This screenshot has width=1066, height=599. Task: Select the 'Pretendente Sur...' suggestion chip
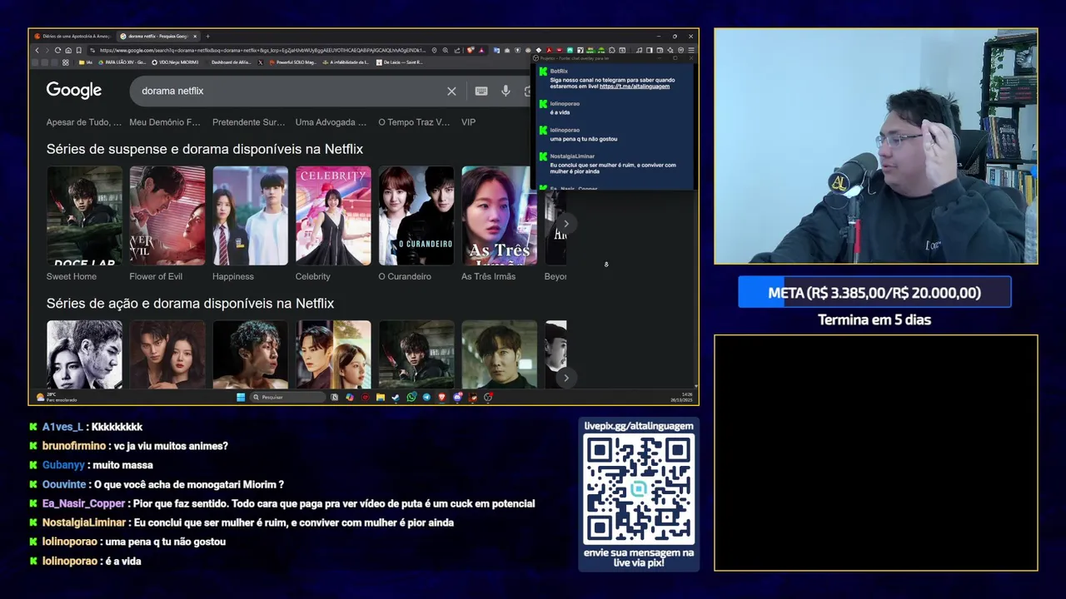pos(248,122)
